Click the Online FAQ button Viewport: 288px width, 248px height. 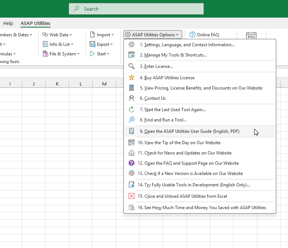tap(204, 34)
